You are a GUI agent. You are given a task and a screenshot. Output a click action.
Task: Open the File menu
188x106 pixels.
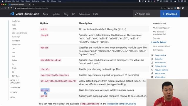[x=14, y=1]
